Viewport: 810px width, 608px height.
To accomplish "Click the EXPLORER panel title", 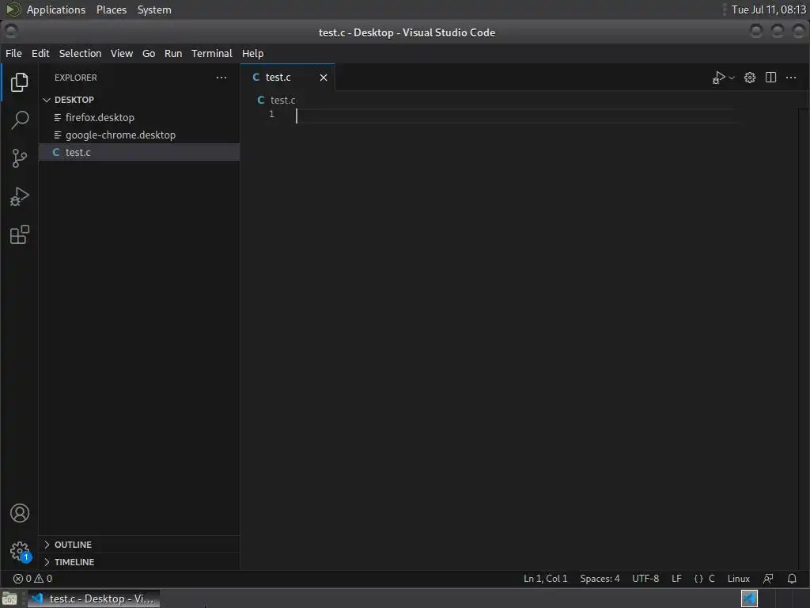I will tap(75, 78).
